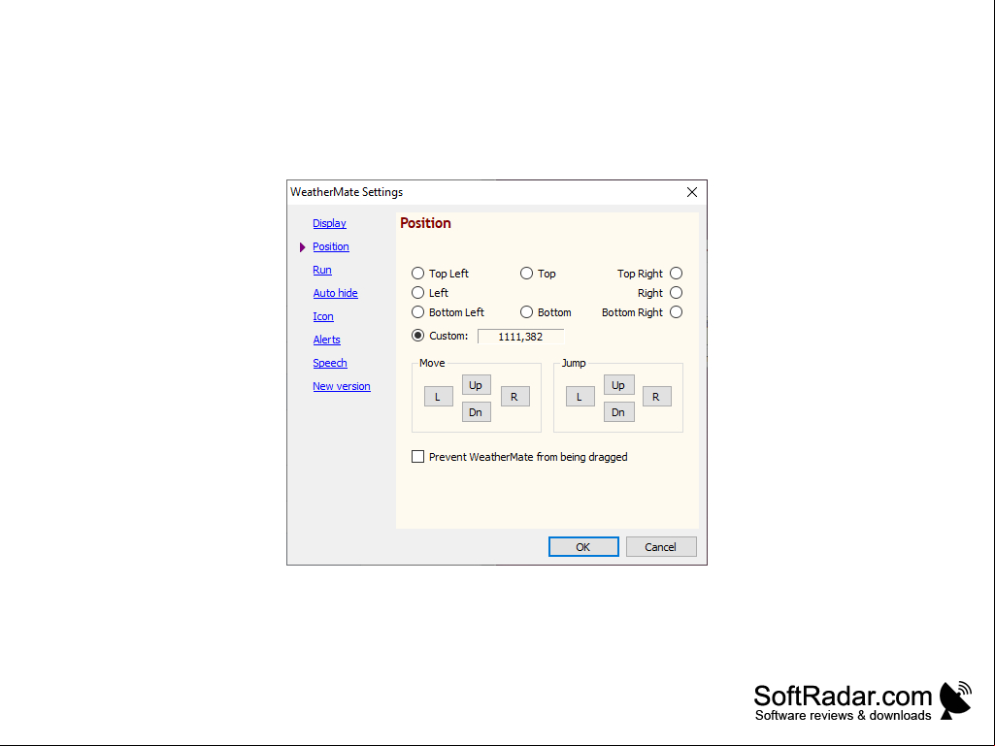
Task: Click the Custom coordinates field showing 1111,382
Action: [x=520, y=337]
